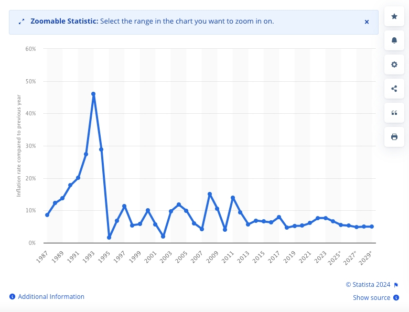This screenshot has width=409, height=312.
Task: Select the 2008 data point on chart
Action: [x=210, y=194]
